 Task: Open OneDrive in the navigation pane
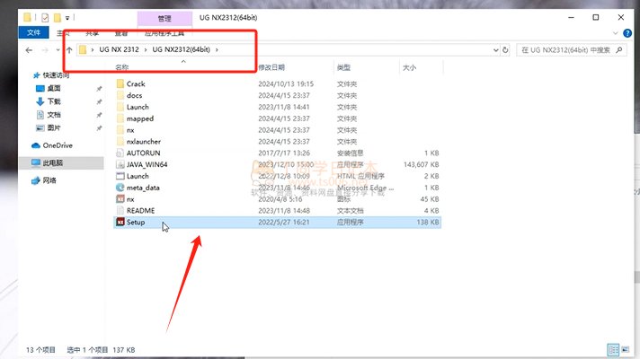tap(56, 145)
